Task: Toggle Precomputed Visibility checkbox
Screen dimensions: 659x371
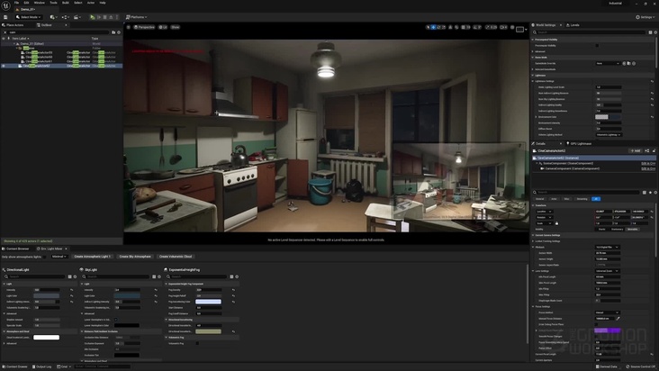Action: click(x=597, y=45)
